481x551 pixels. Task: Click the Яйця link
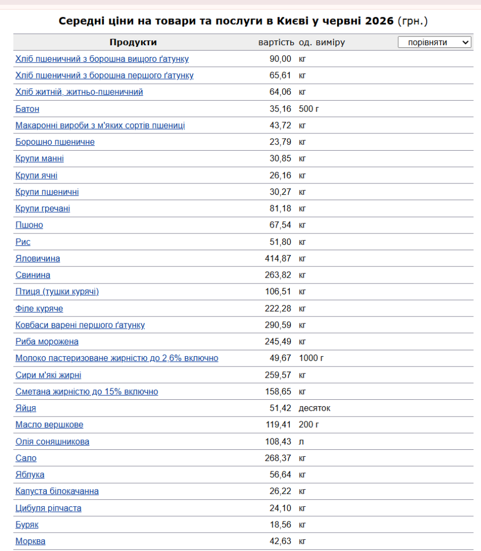pos(26,408)
